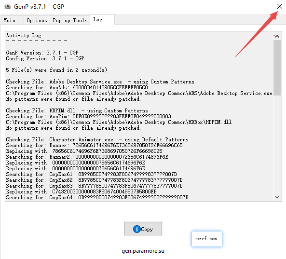286x259 pixels.
Task: Close the GenP window
Action: coord(279,6)
